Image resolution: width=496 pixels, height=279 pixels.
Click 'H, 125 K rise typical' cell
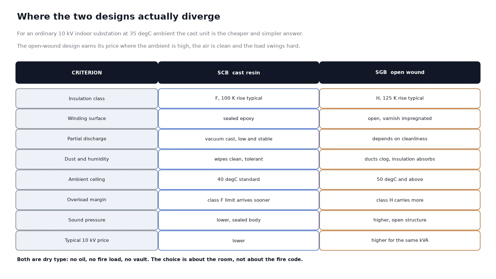[x=400, y=99]
